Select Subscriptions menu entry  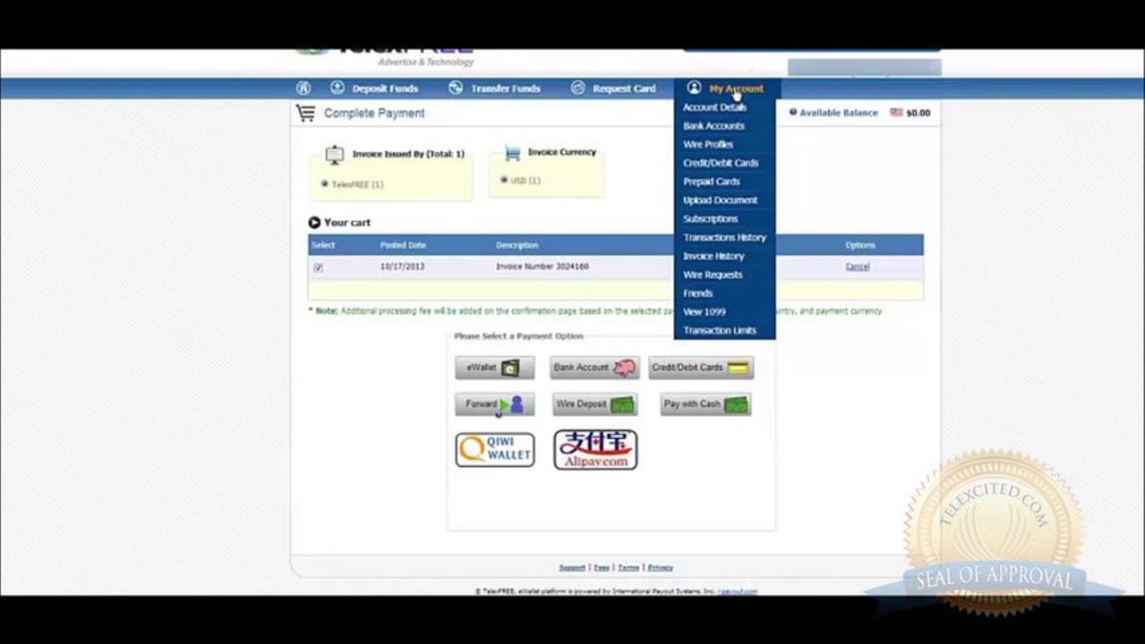point(711,219)
